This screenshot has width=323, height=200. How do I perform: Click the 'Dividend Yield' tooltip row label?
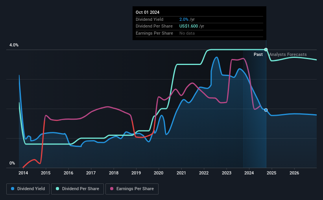[x=150, y=19]
